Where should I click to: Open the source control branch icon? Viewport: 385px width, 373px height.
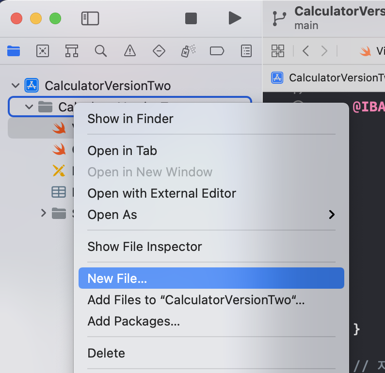(x=279, y=19)
